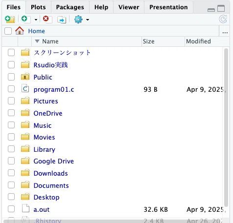The width and height of the screenshot is (233, 223).
Task: Check the Public folder checkbox
Action: coord(11,77)
